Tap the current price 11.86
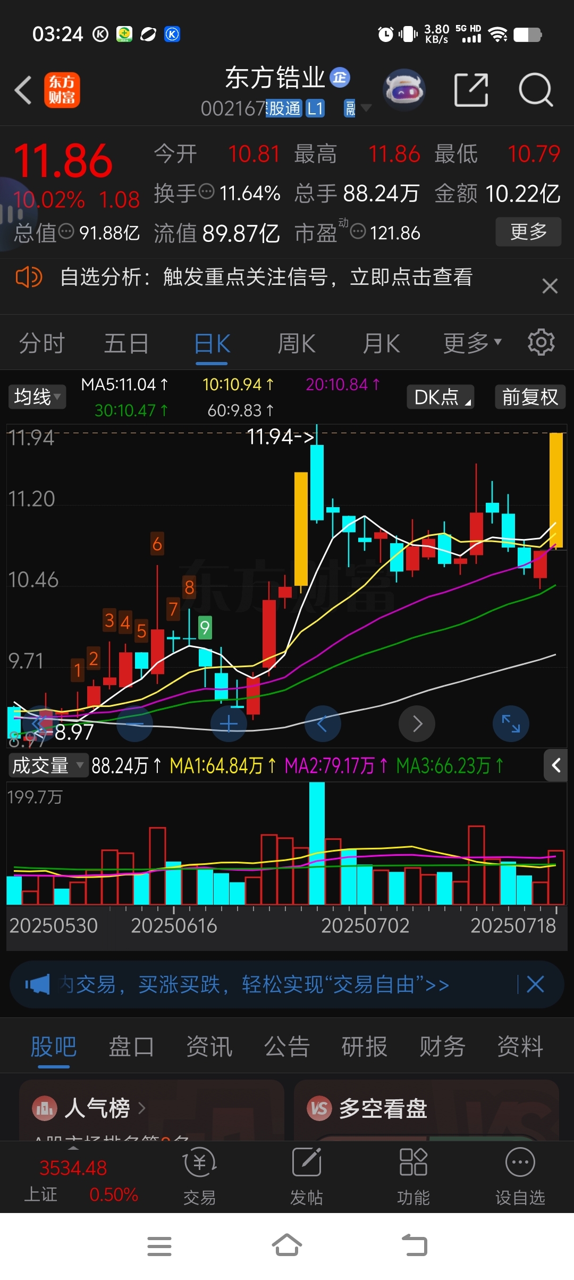Screen dimensions: 574x1280 (63, 160)
